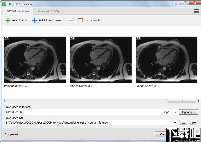Click the Add Folder label
The image size is (201, 142).
[x=20, y=20]
